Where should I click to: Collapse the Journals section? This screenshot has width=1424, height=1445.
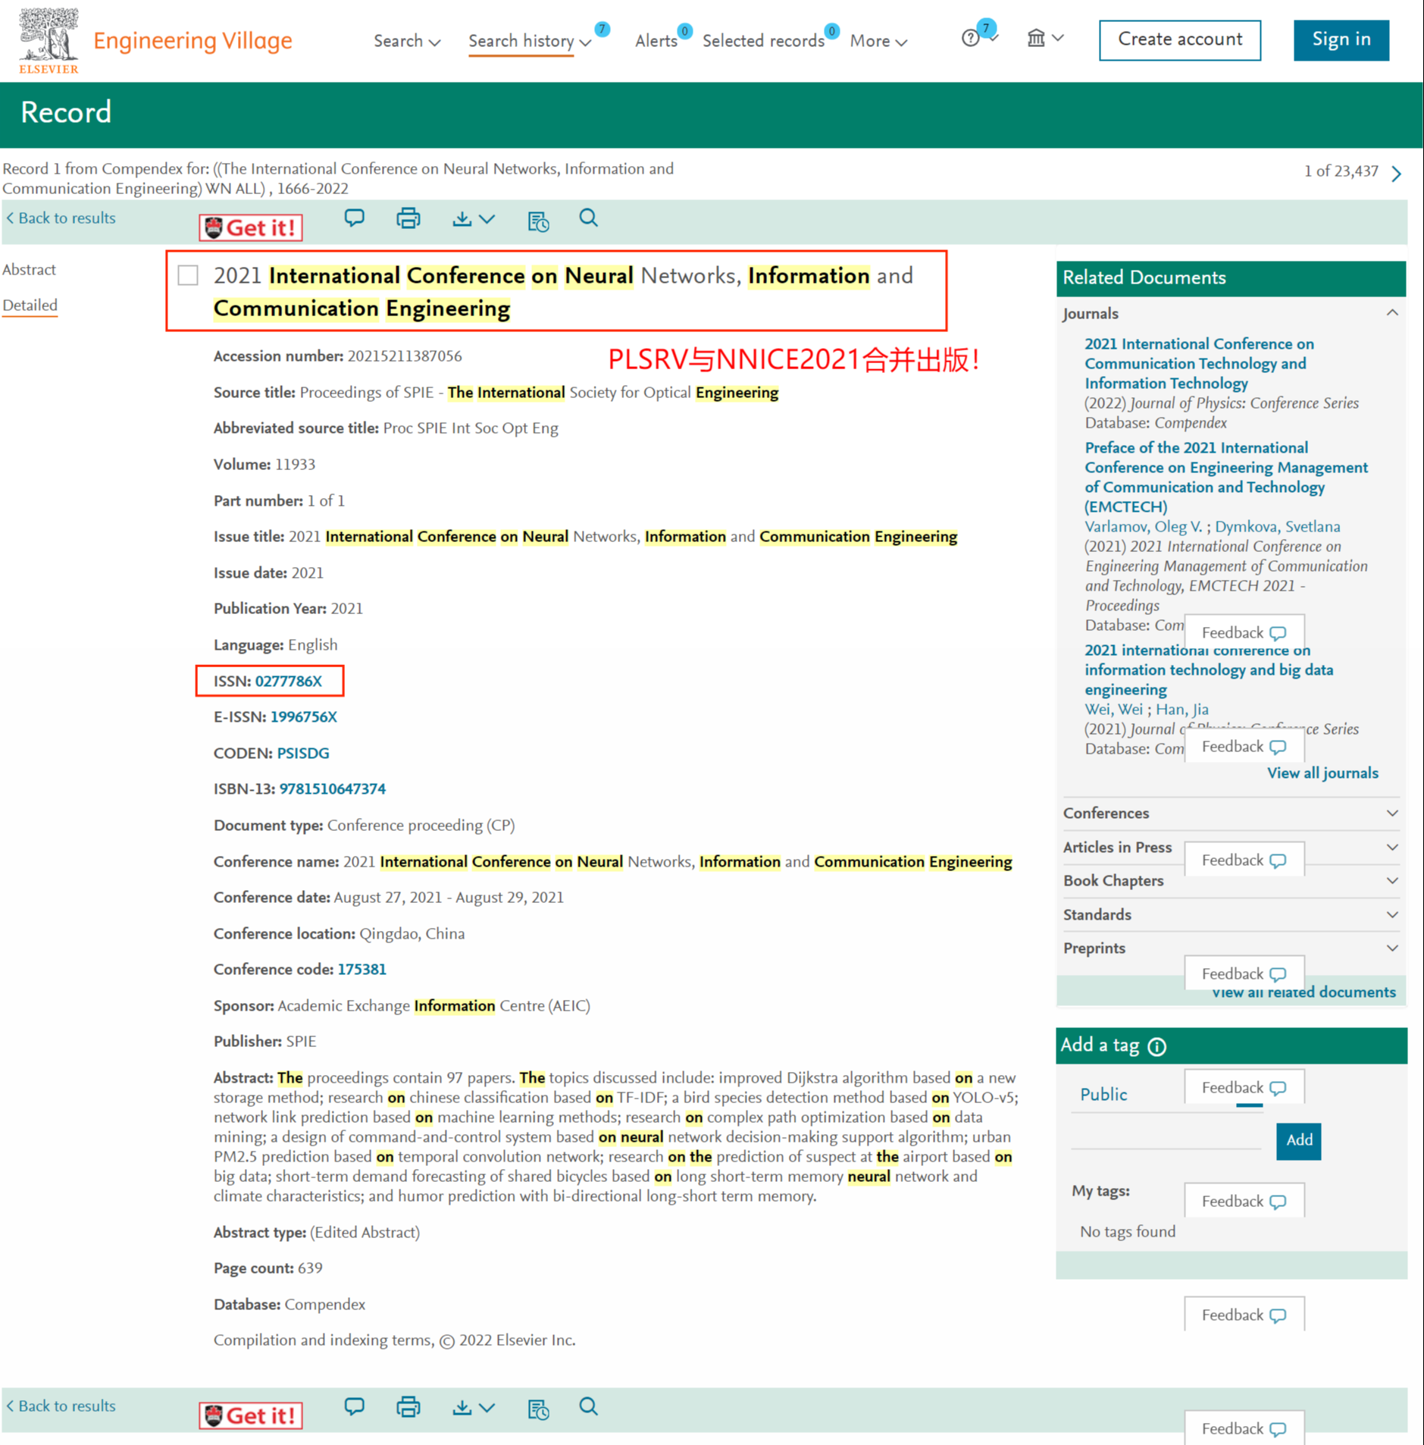[1392, 313]
